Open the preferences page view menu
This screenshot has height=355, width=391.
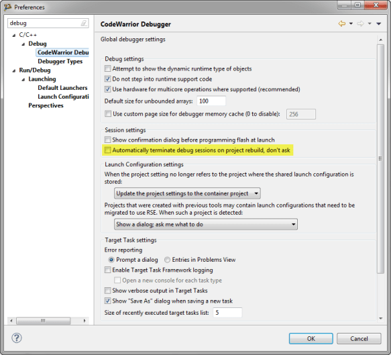click(378, 23)
